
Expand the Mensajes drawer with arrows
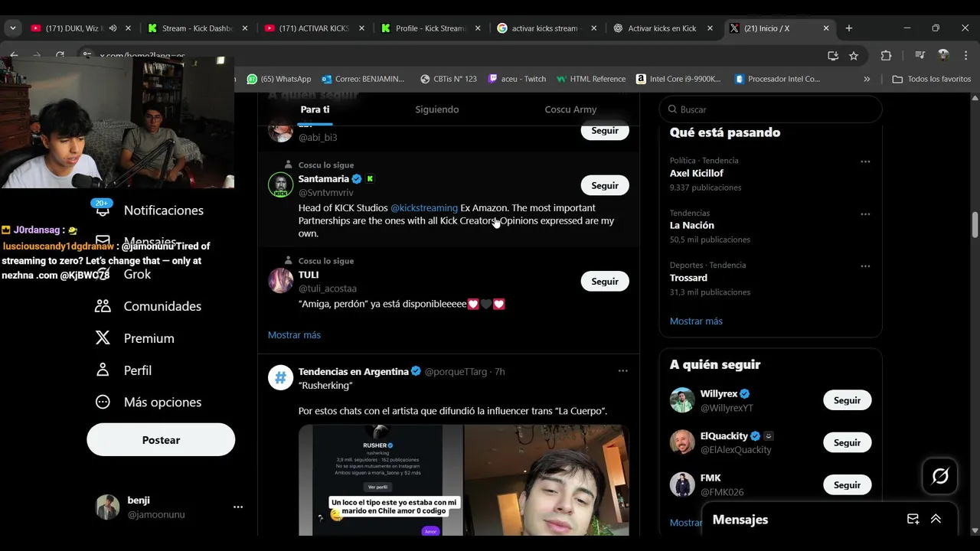pos(936,519)
